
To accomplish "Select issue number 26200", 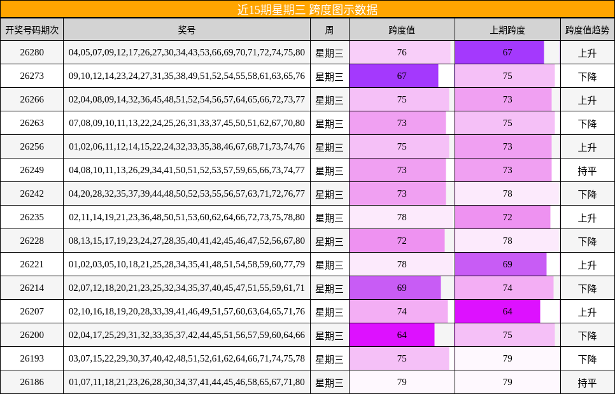I will point(32,335).
